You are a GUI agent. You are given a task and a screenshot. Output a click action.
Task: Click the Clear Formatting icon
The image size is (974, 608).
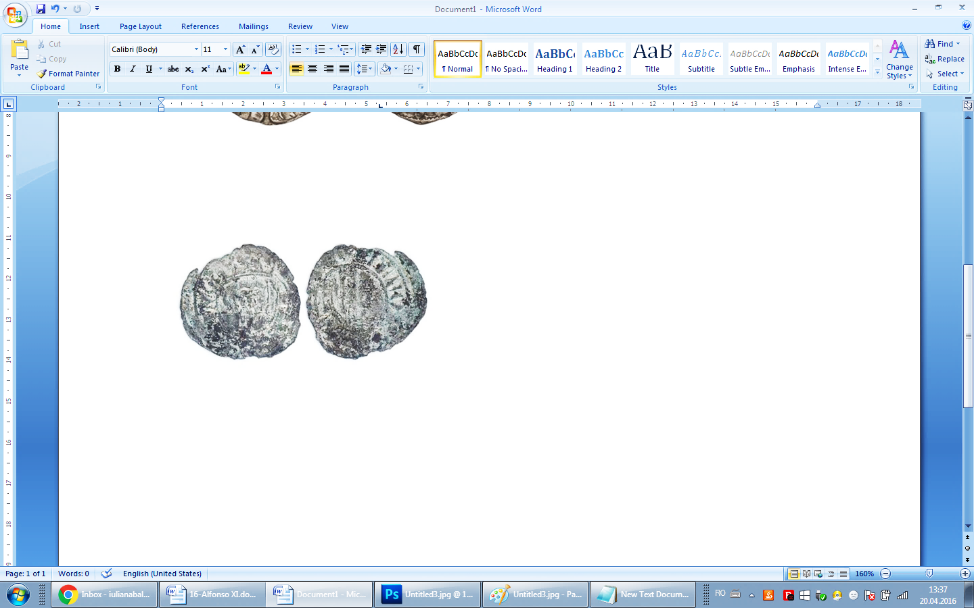coord(273,49)
